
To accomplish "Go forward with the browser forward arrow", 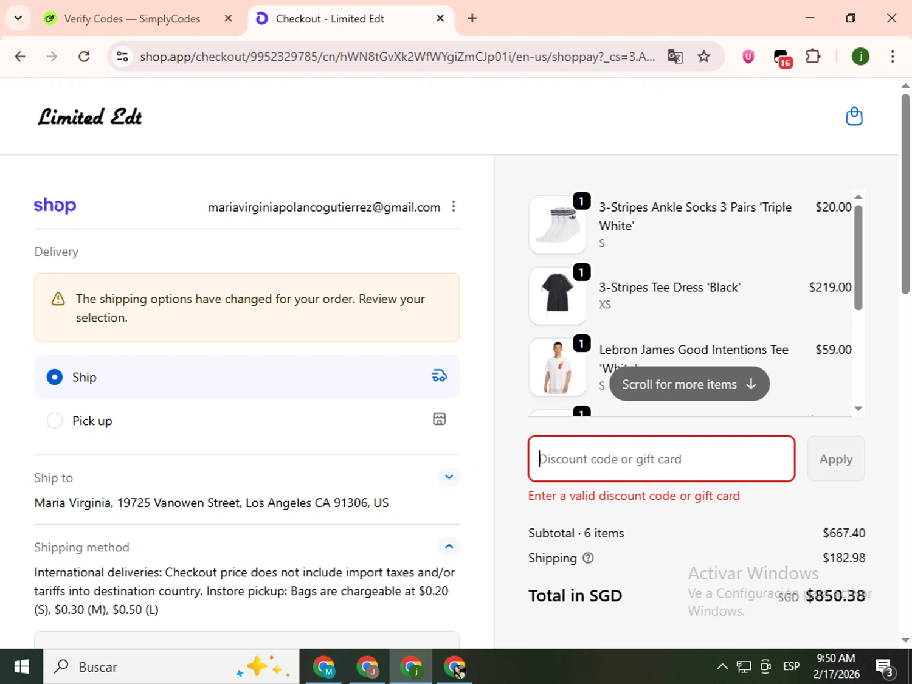I will click(x=52, y=57).
